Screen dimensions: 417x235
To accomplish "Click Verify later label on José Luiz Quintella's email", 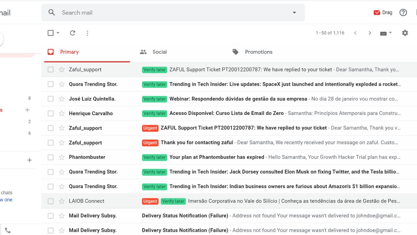I will pyautogui.click(x=155, y=99).
